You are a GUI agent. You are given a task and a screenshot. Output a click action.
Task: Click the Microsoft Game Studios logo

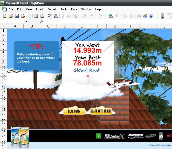click(135, 136)
